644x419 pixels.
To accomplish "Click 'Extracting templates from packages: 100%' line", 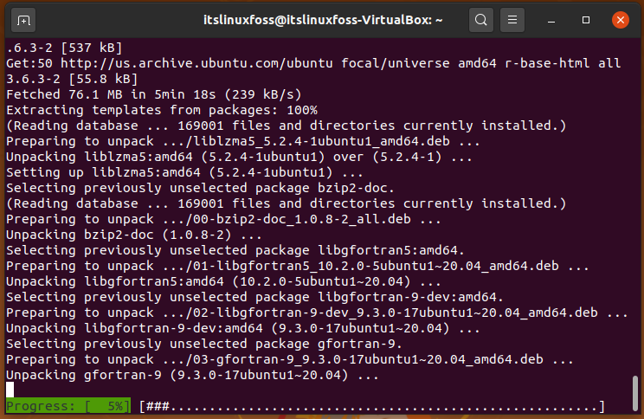I will pyautogui.click(x=161, y=110).
